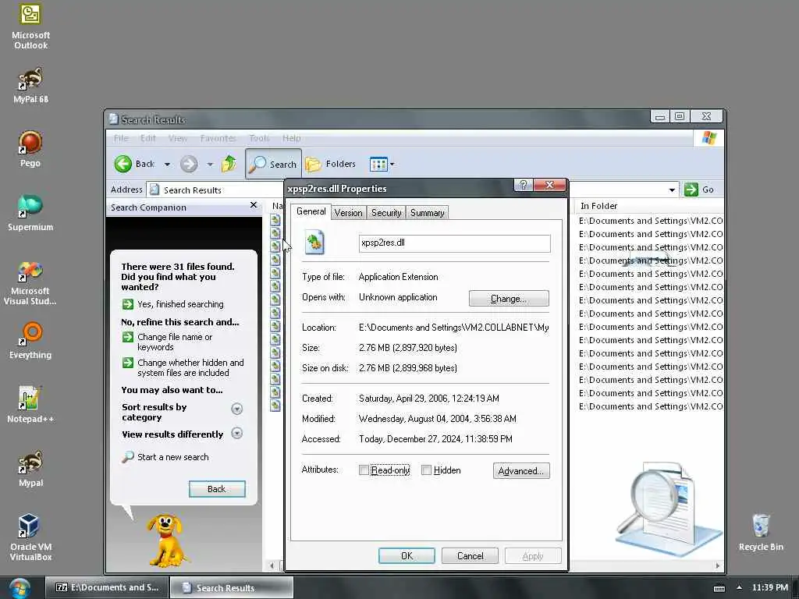Click the xpsp2res.dll filename field
The image size is (799, 599).
(455, 243)
